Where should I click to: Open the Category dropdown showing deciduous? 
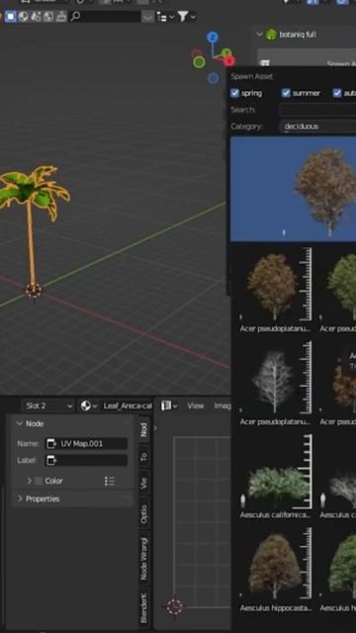[317, 127]
